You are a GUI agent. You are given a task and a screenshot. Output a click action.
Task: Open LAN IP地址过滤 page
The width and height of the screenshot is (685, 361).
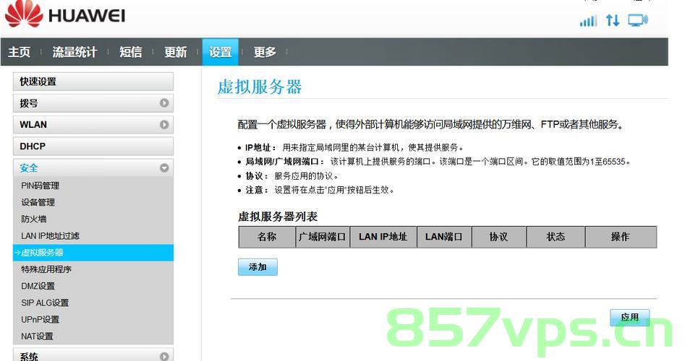tap(50, 236)
